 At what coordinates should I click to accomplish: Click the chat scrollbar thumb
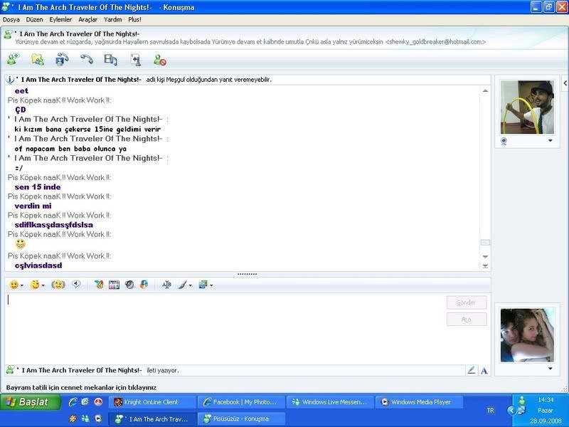pos(485,242)
